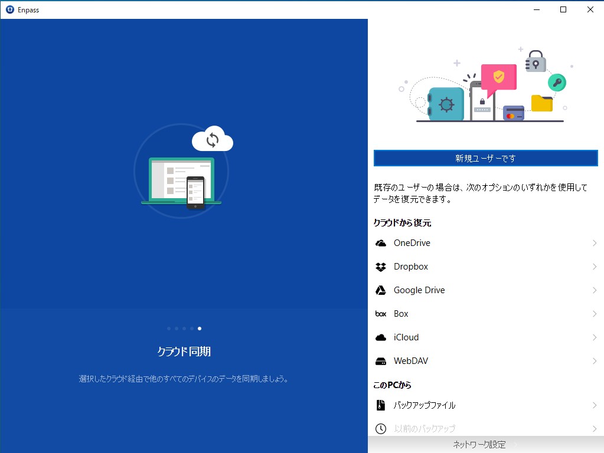This screenshot has width=604, height=453.
Task: Select the third carousel dot
Action: 184,329
